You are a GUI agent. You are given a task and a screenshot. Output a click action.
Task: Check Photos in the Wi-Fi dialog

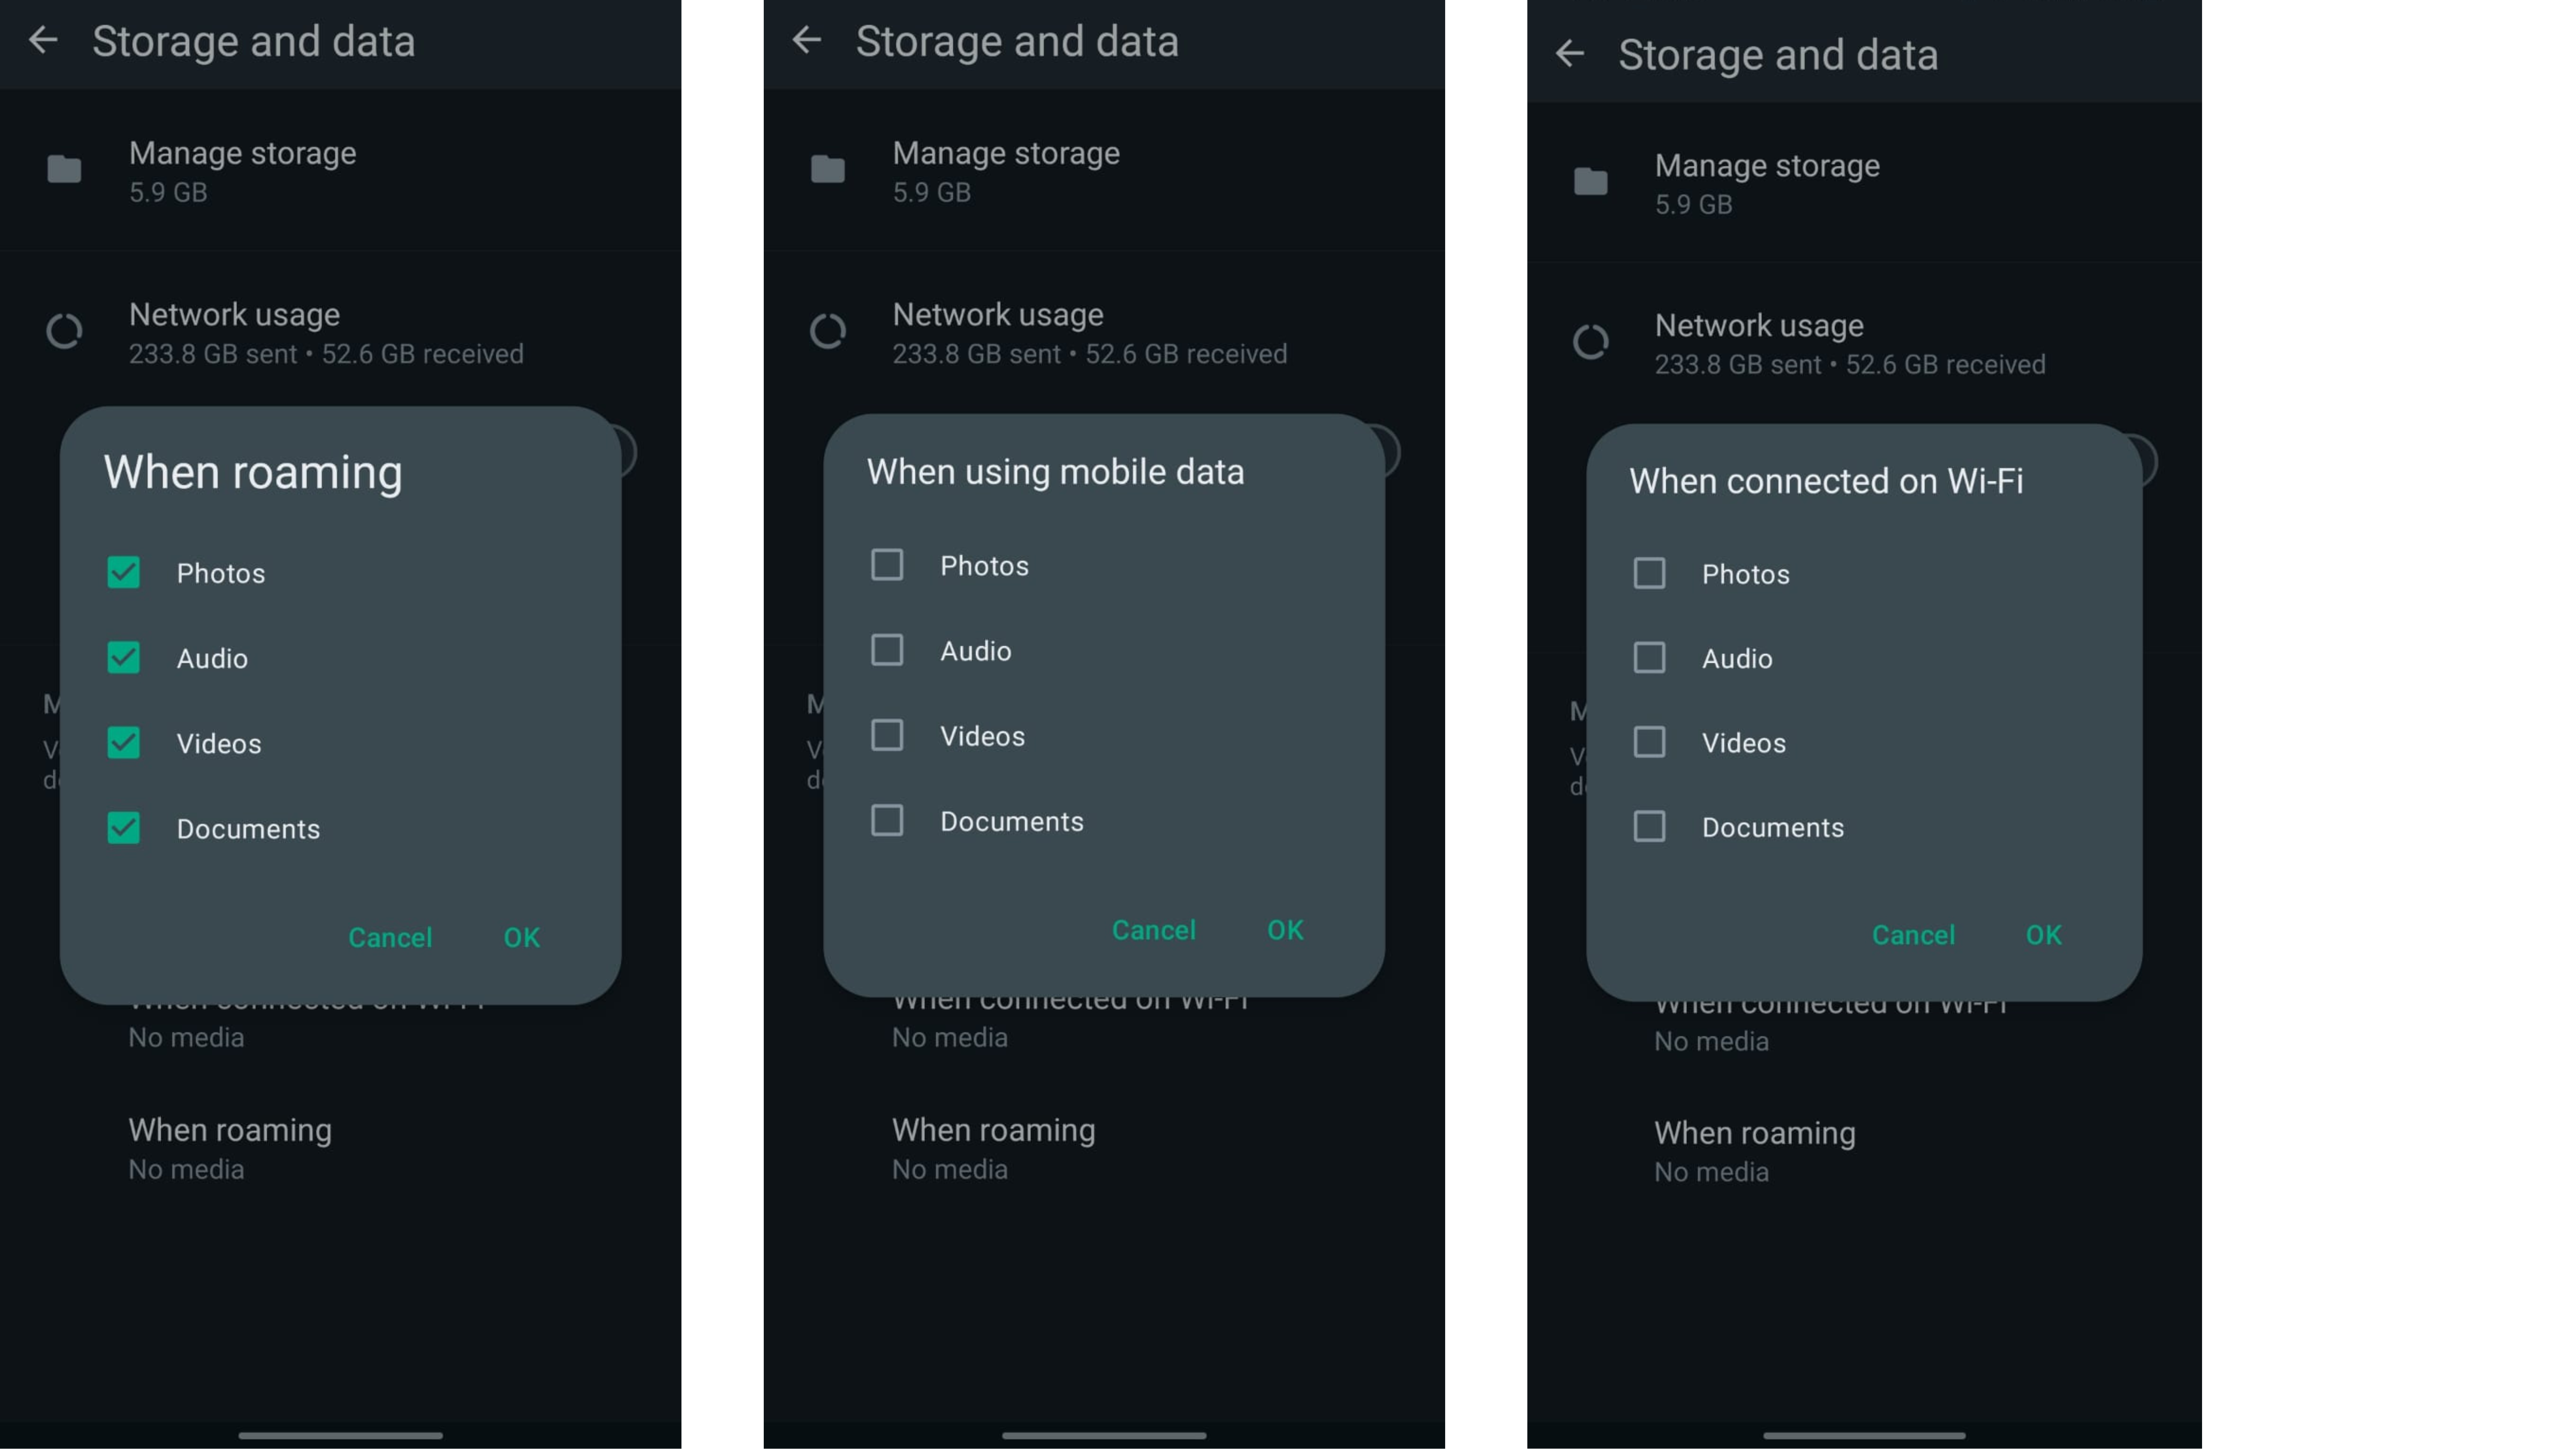pos(1649,574)
